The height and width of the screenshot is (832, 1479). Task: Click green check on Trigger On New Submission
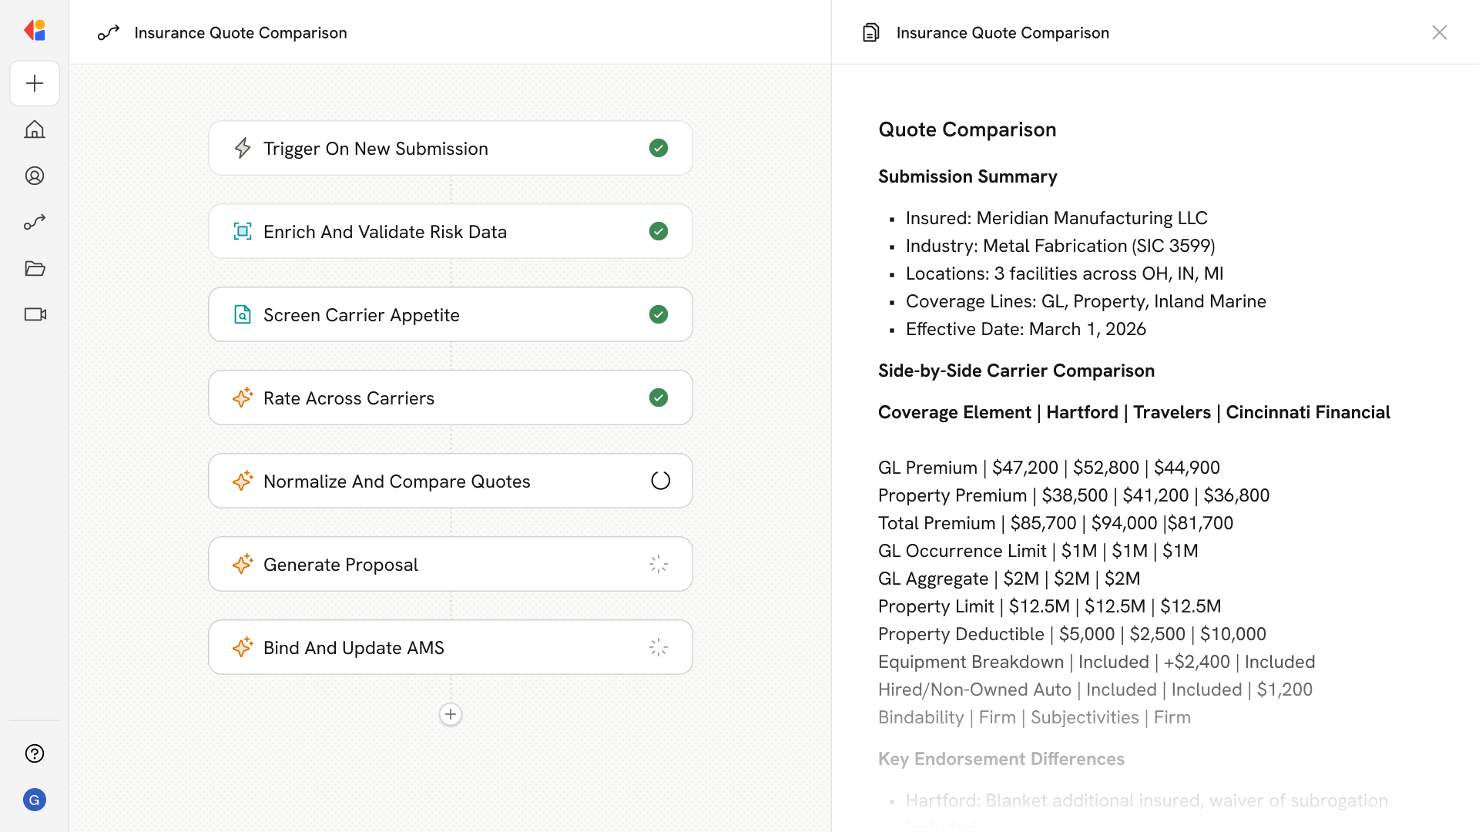coord(658,148)
